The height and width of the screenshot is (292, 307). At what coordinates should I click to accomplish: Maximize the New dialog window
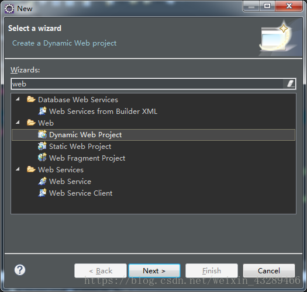[x=267, y=6]
